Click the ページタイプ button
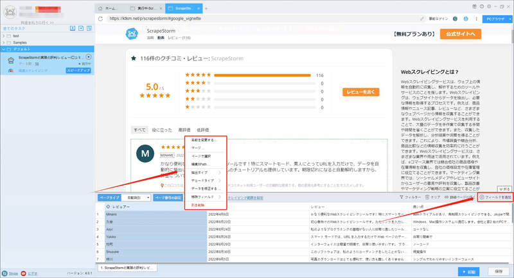 (x=109, y=198)
